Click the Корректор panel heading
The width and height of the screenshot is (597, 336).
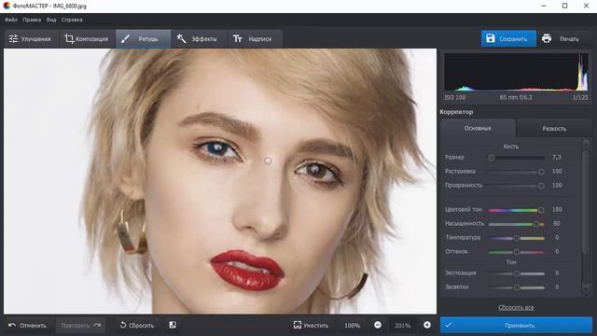456,112
